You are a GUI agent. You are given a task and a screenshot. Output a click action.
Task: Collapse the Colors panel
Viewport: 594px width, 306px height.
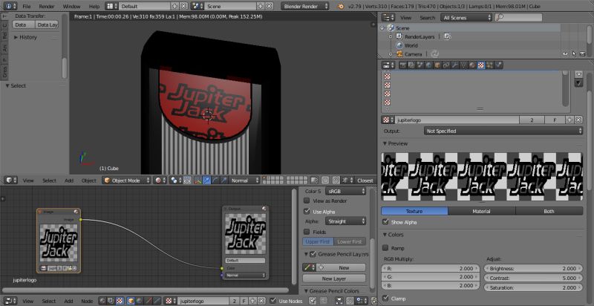point(385,235)
